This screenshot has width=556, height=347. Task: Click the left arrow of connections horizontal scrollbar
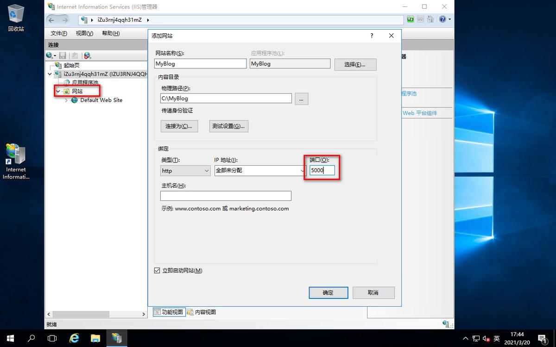(x=49, y=314)
